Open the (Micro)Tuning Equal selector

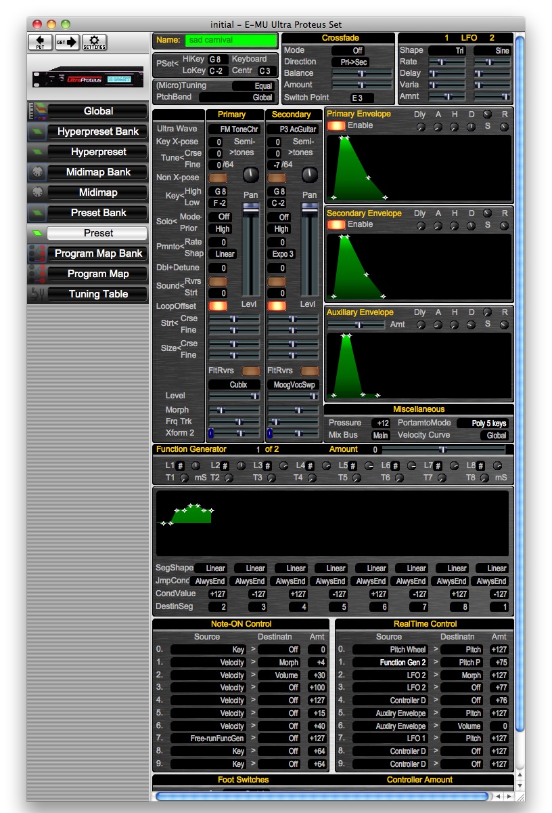253,86
